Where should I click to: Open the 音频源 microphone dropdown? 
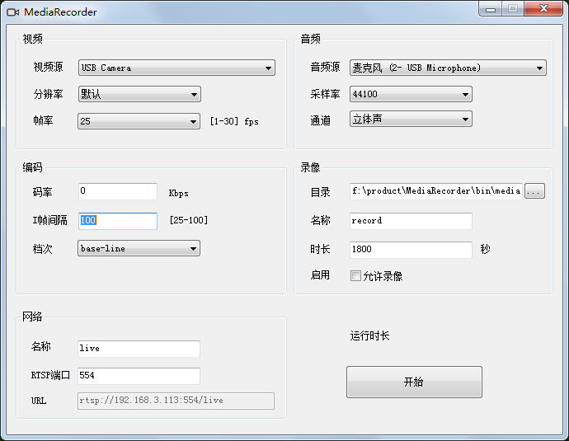[x=448, y=68]
